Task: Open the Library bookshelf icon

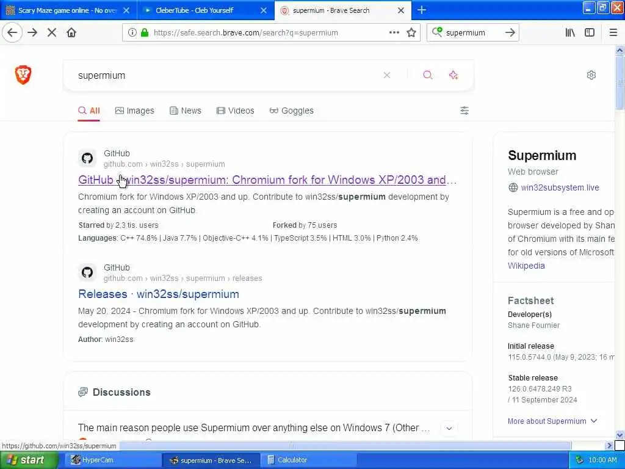Action: point(570,32)
